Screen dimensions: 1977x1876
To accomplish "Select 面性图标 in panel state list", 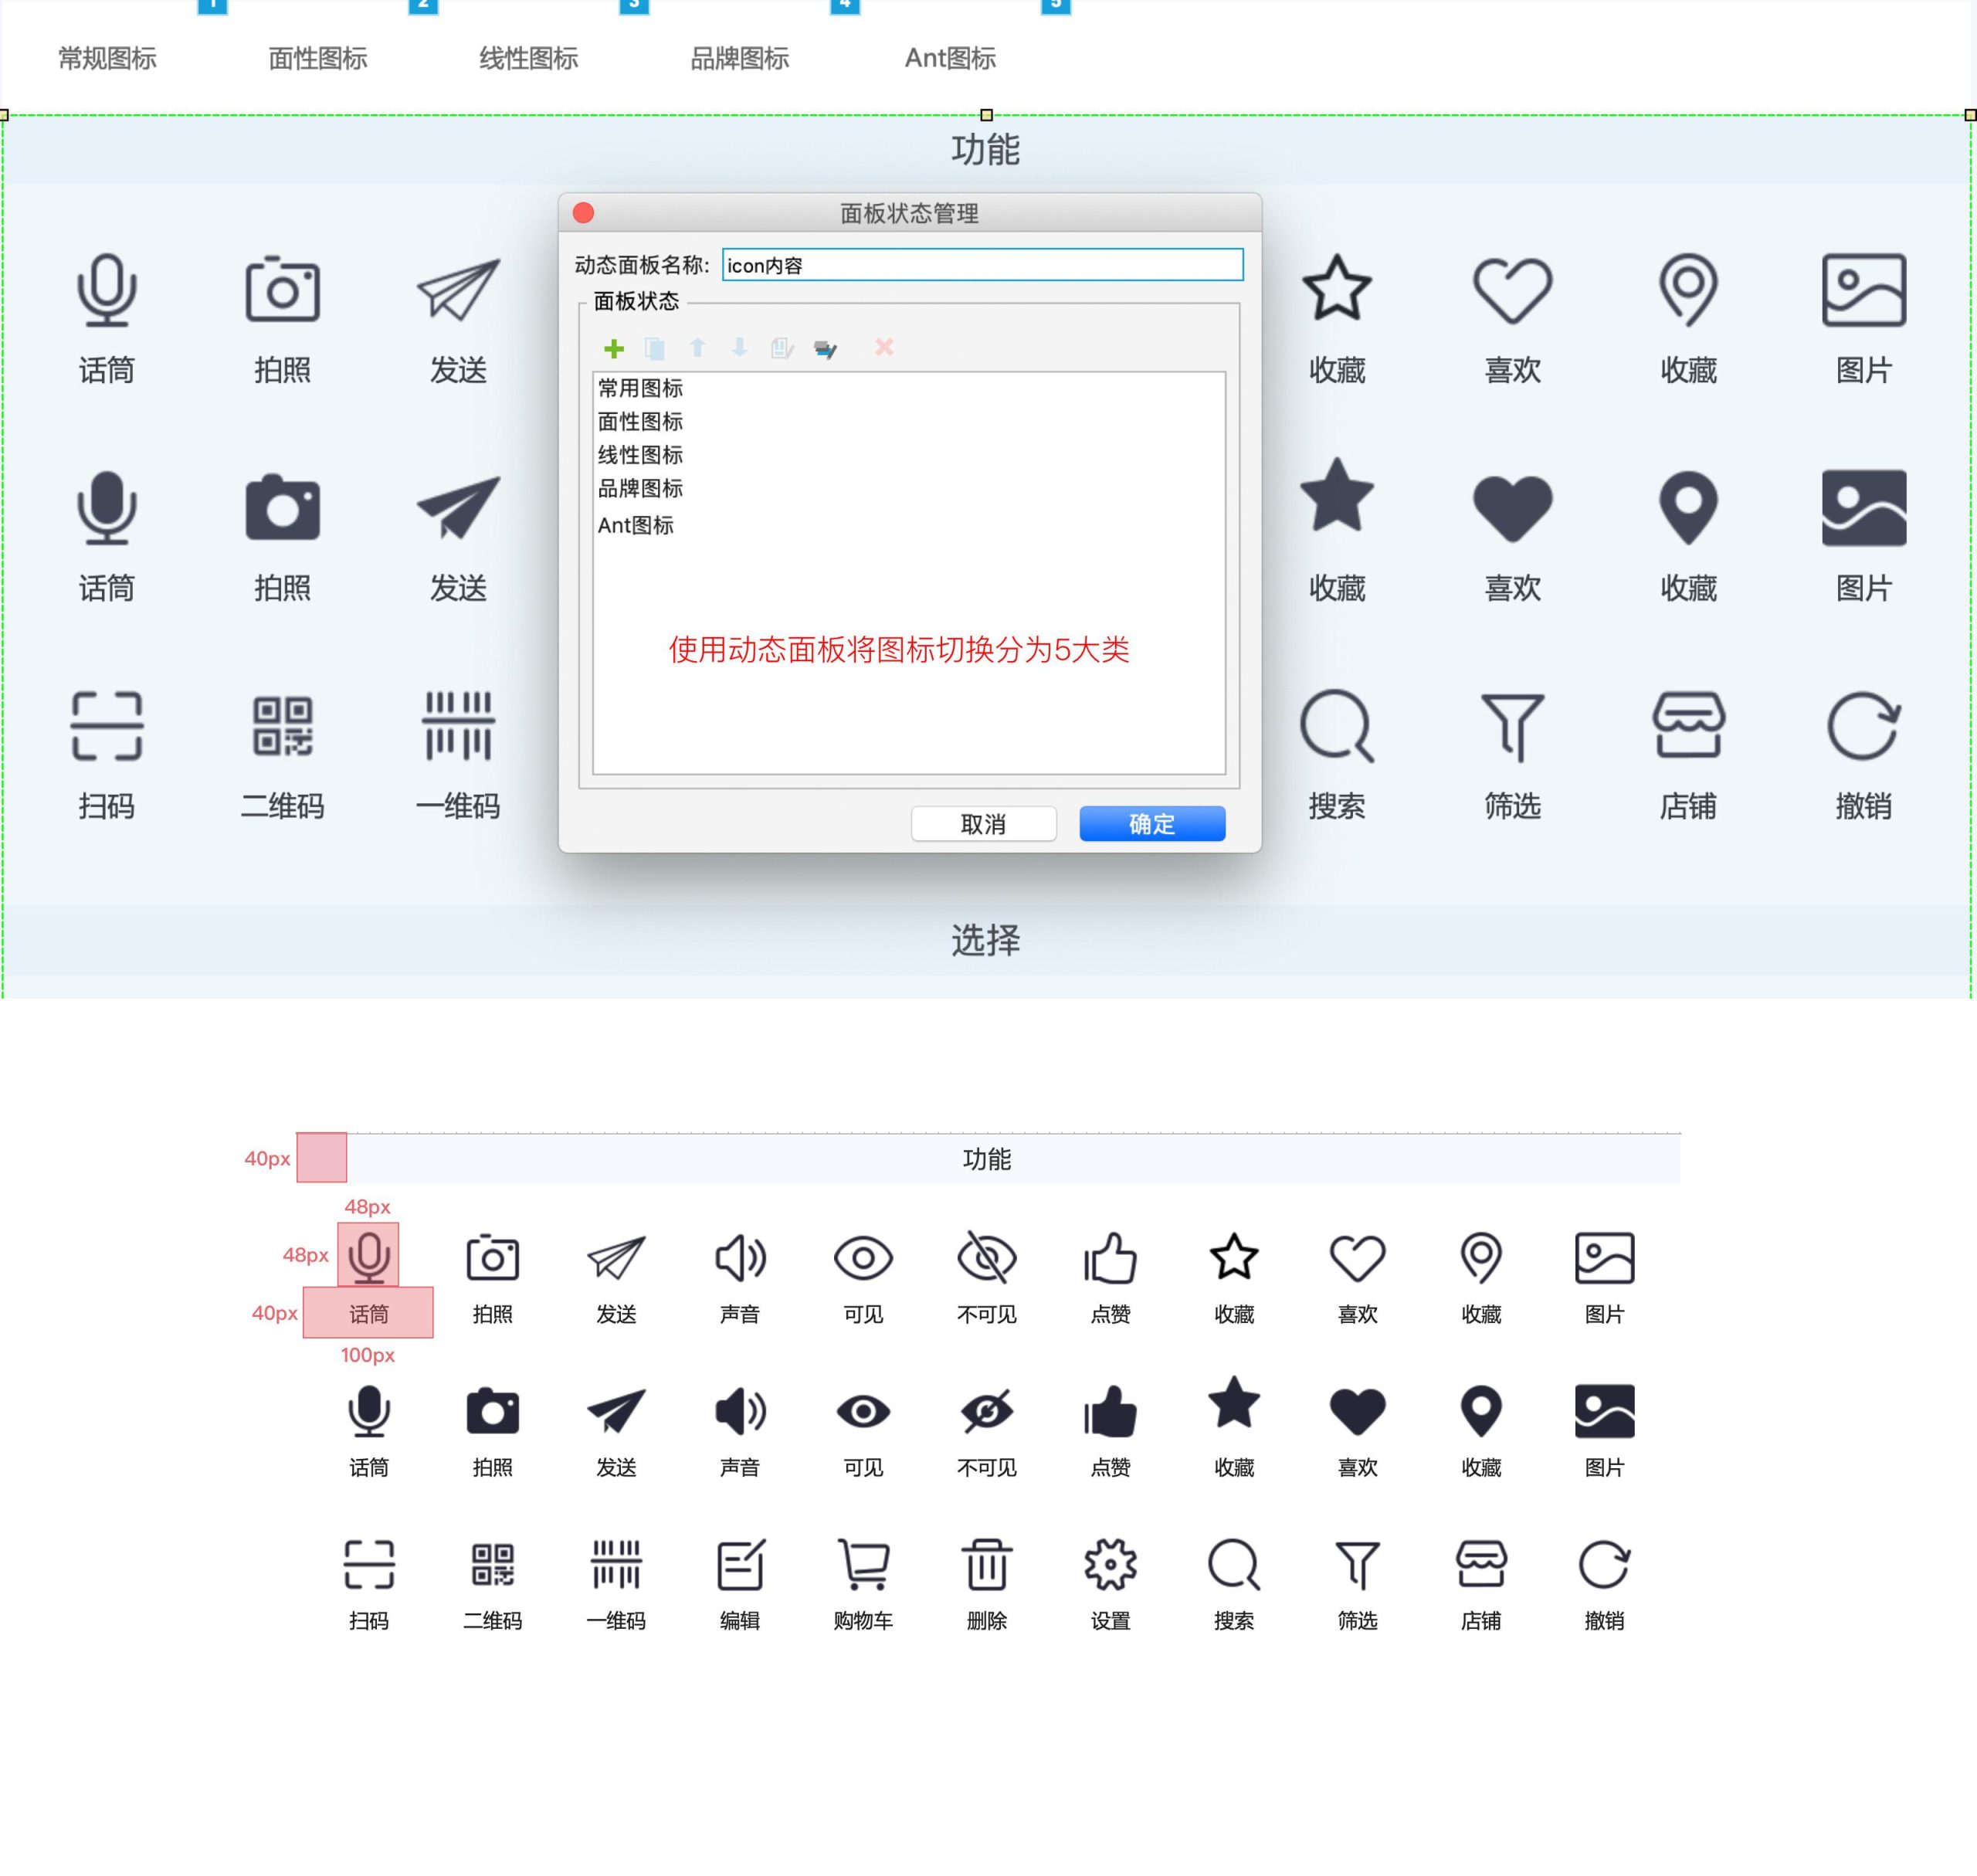I will 639,419.
